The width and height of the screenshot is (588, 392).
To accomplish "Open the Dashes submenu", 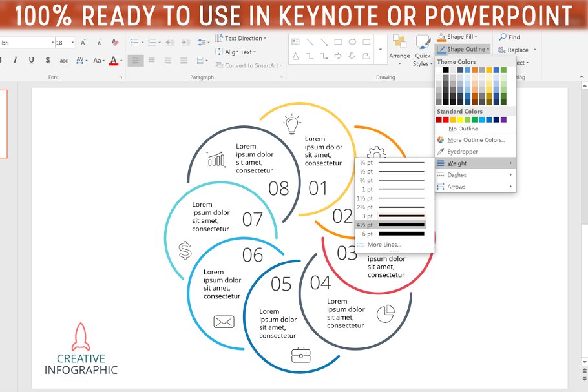I will (x=475, y=175).
